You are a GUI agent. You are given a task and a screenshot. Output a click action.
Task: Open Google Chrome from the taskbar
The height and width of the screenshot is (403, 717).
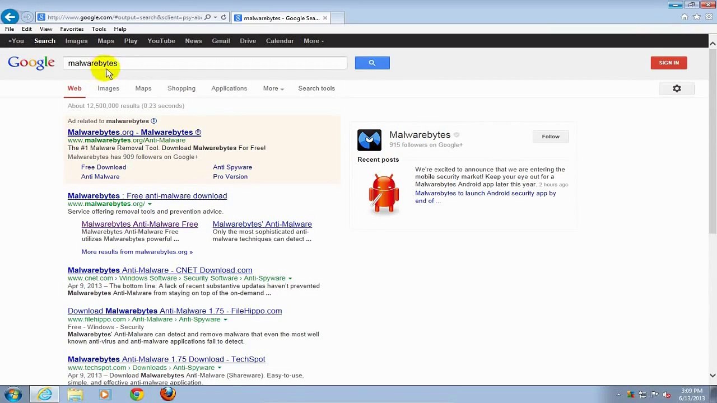tap(136, 394)
